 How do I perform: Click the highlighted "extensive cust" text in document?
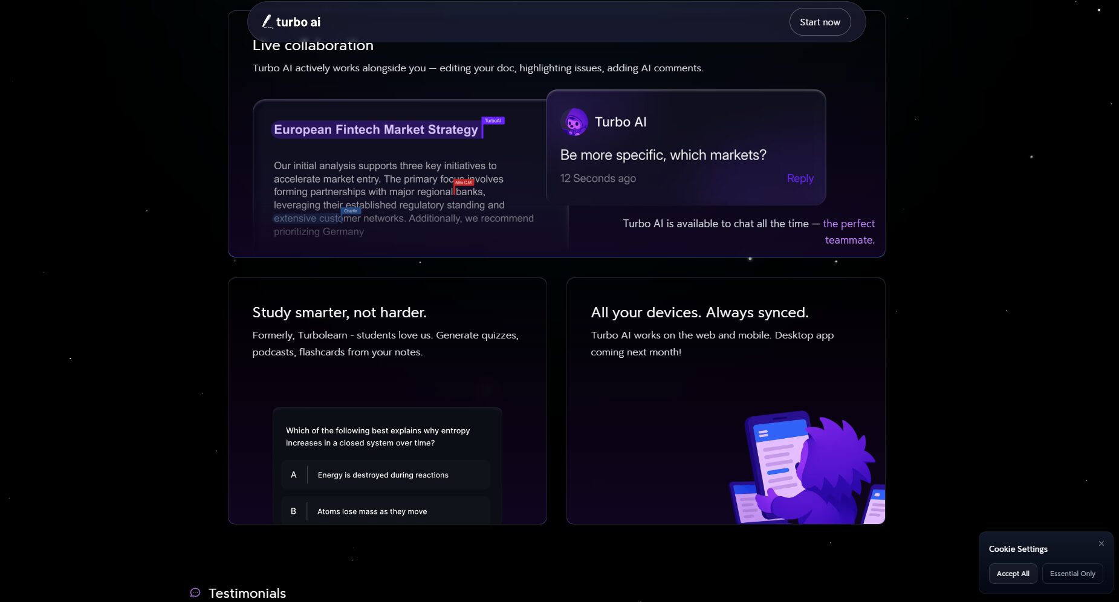pyautogui.click(x=307, y=218)
